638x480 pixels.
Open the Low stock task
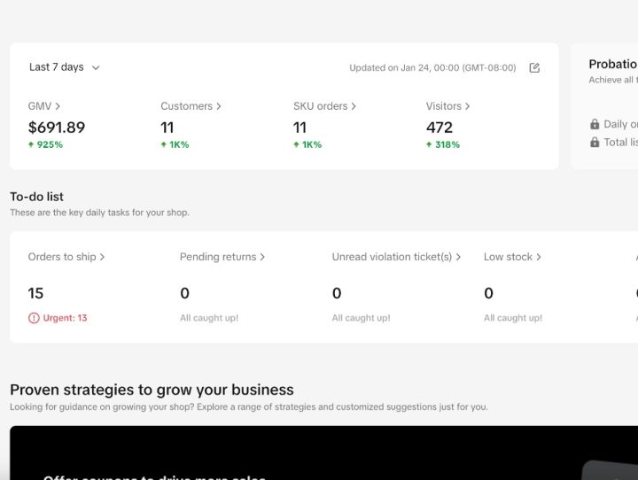click(x=512, y=257)
